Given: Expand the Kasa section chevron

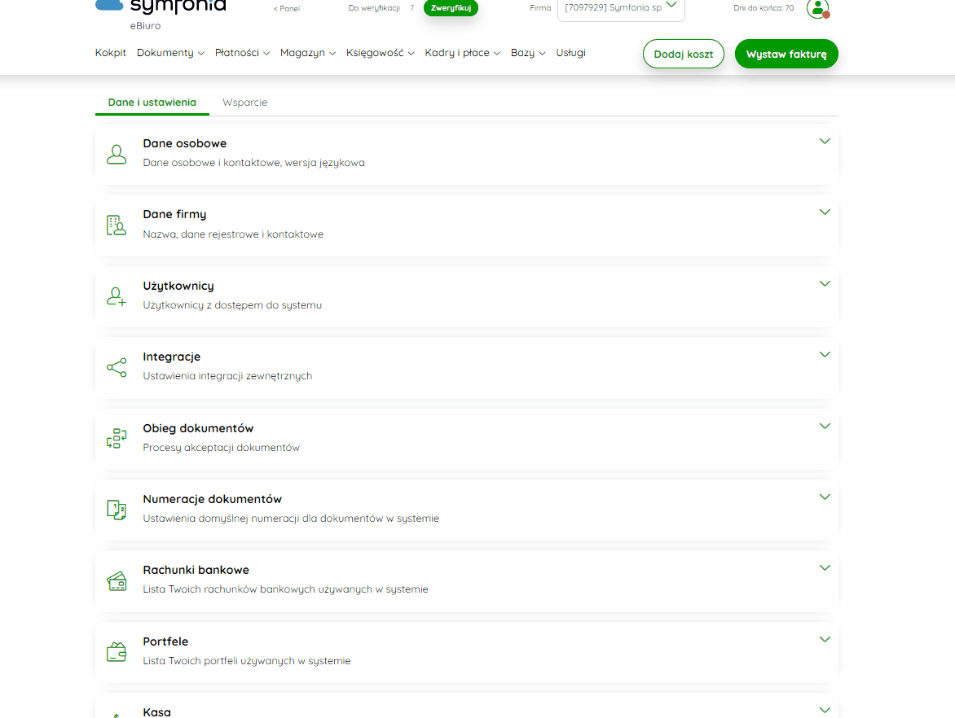Looking at the screenshot, I should [x=825, y=710].
